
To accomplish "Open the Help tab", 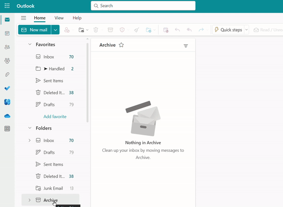I will click(77, 18).
